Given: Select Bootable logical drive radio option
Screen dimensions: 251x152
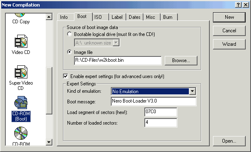Looking at the screenshot, I should point(69,34).
